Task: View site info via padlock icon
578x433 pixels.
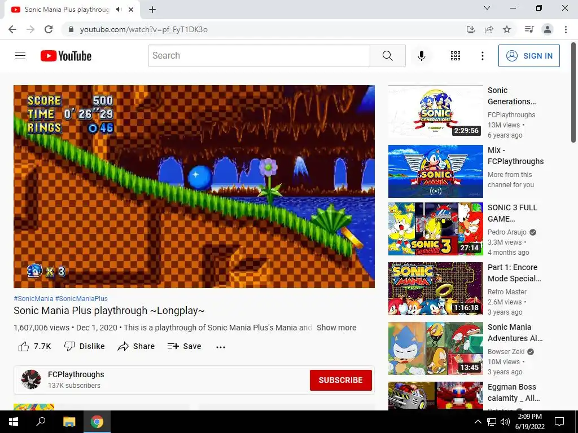Action: coord(71,29)
